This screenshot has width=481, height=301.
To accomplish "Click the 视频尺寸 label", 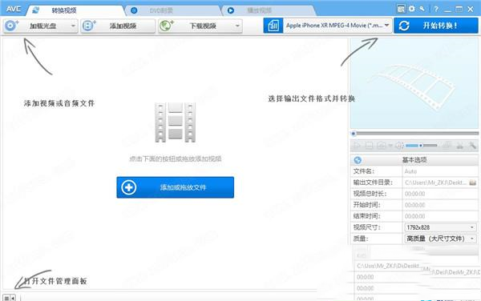I will click(367, 227).
